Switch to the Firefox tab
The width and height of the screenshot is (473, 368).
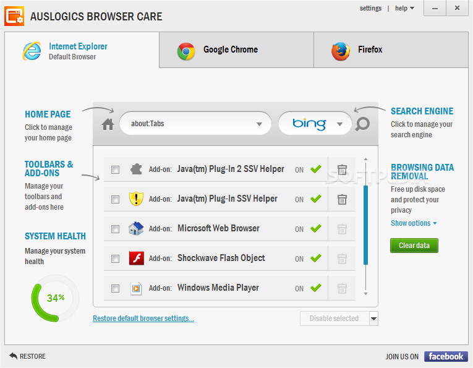coord(391,49)
